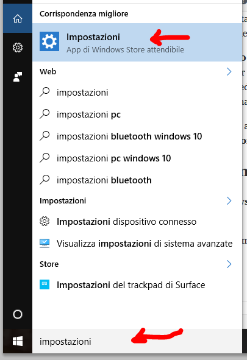The height and width of the screenshot is (360, 247).
Task: Click the Cortana circle icon
Action: coord(18,314)
